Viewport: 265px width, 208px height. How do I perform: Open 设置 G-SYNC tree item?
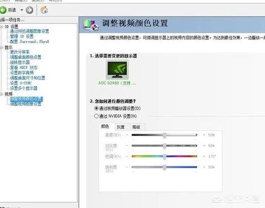[x=21, y=83]
